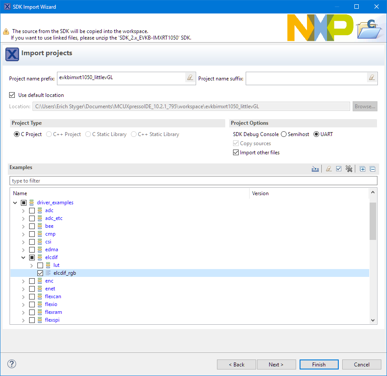387x376 pixels.
Task: Clear the project name prefix with eraser icon
Action: (x=190, y=78)
